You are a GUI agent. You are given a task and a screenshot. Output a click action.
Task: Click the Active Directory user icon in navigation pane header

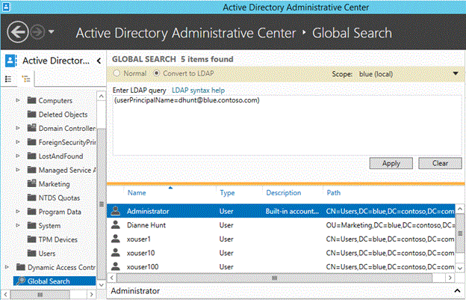coord(10,61)
